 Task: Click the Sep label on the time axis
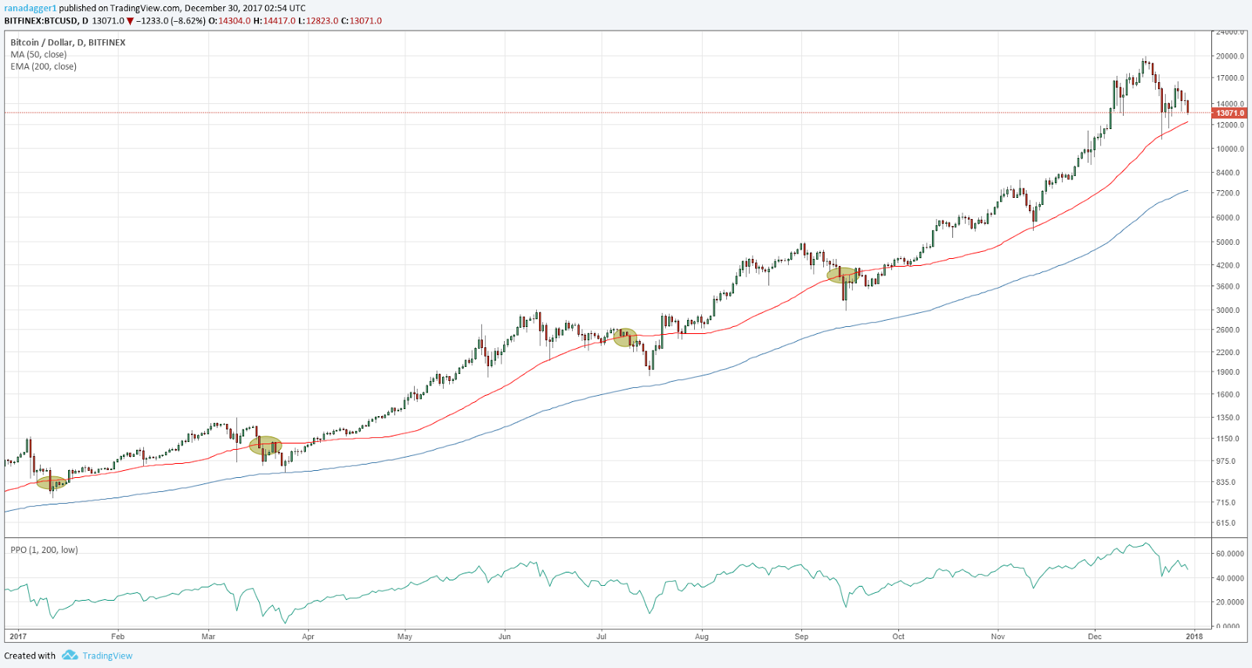pos(801,636)
